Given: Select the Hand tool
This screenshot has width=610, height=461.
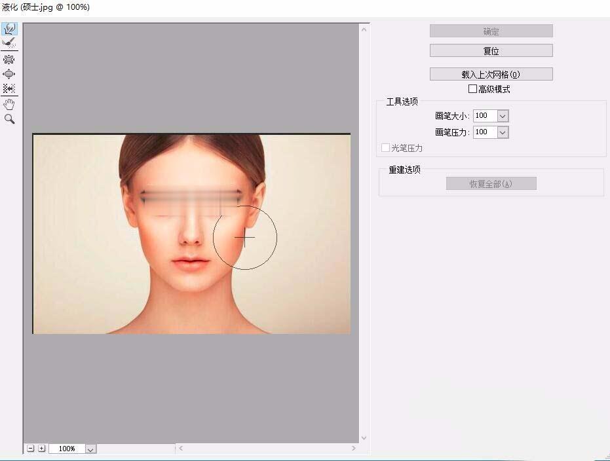Looking at the screenshot, I should (9, 104).
